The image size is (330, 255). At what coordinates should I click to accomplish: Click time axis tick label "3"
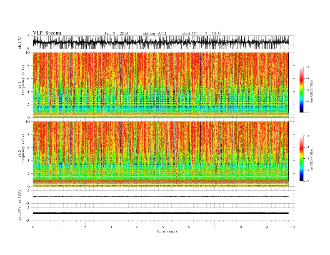click(111, 227)
